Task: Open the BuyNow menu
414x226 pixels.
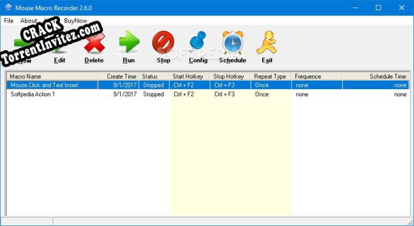Action: coord(76,21)
